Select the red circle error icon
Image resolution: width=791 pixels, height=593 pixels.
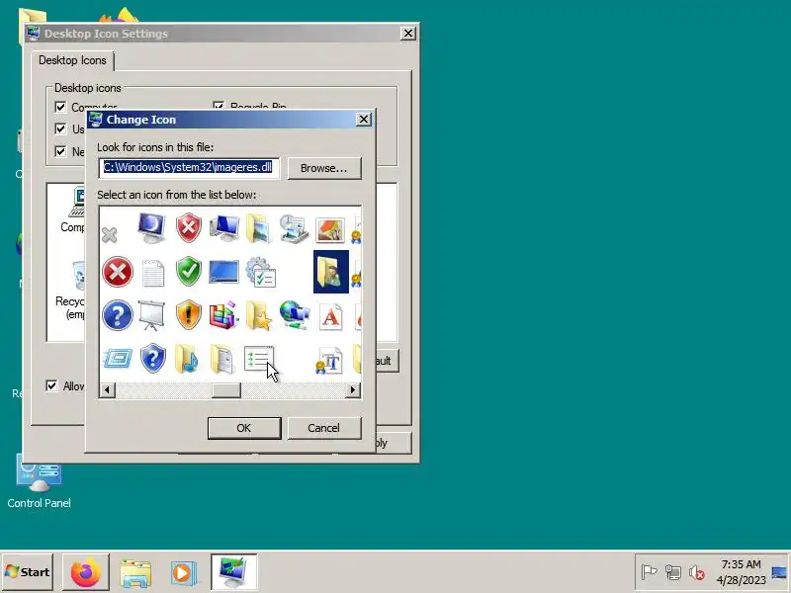(118, 273)
